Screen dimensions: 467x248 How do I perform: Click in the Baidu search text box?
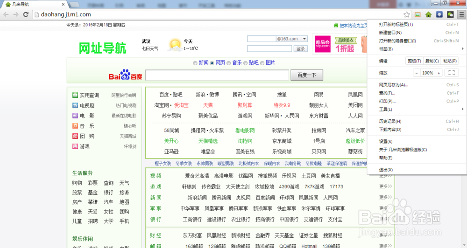pyautogui.click(x=217, y=75)
